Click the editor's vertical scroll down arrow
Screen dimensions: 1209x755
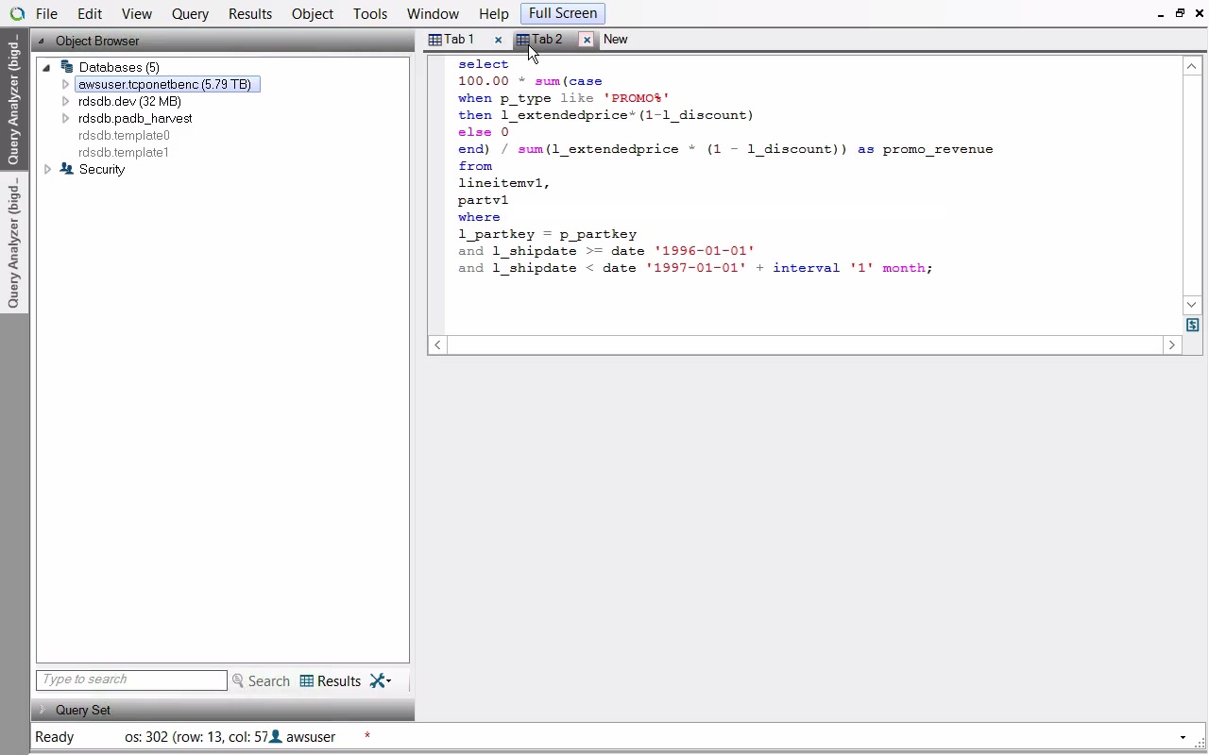[1191, 305]
